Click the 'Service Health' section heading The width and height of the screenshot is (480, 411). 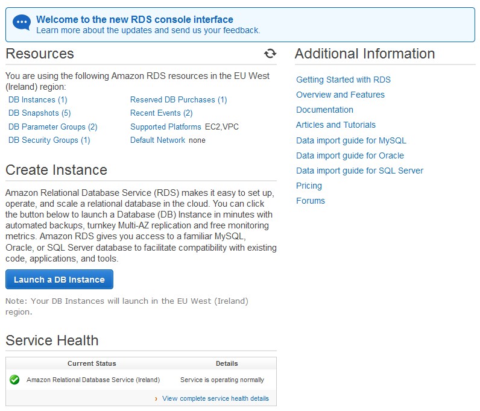point(52,340)
